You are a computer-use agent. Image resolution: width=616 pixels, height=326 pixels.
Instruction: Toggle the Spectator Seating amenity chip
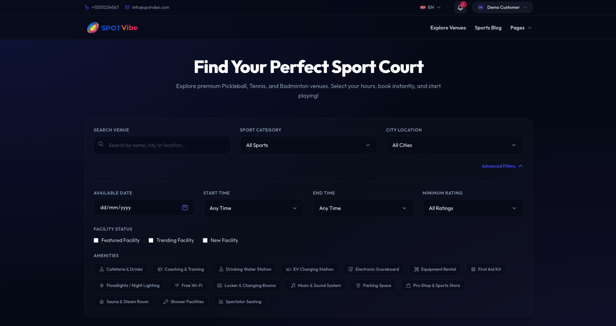(240, 302)
